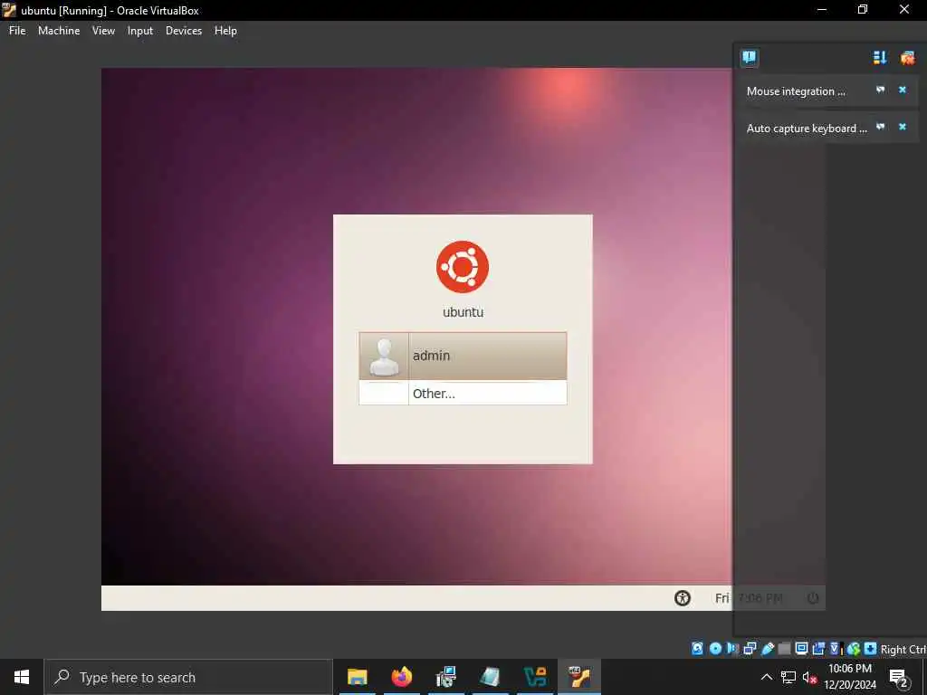Suppress the Auto capture keyboard notification
Viewport: 927px width, 695px height.
tap(880, 127)
